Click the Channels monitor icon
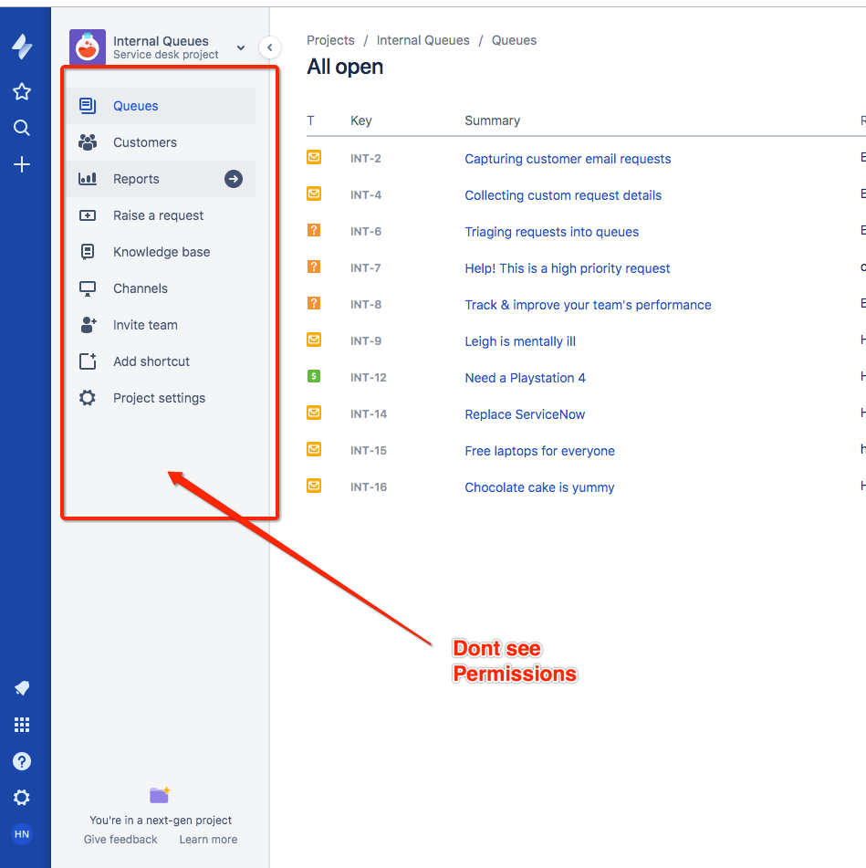This screenshot has width=866, height=868. click(88, 288)
